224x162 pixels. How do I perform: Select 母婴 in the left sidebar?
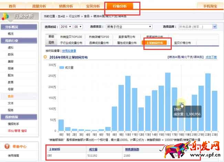[x=11, y=89]
